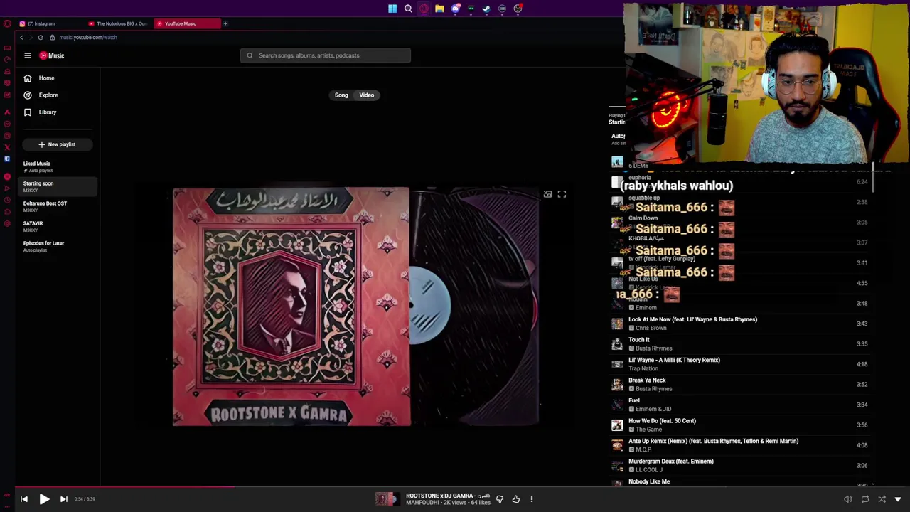Open Windows taskbar search
Viewport: 910px width, 512px height.
pyautogui.click(x=408, y=9)
